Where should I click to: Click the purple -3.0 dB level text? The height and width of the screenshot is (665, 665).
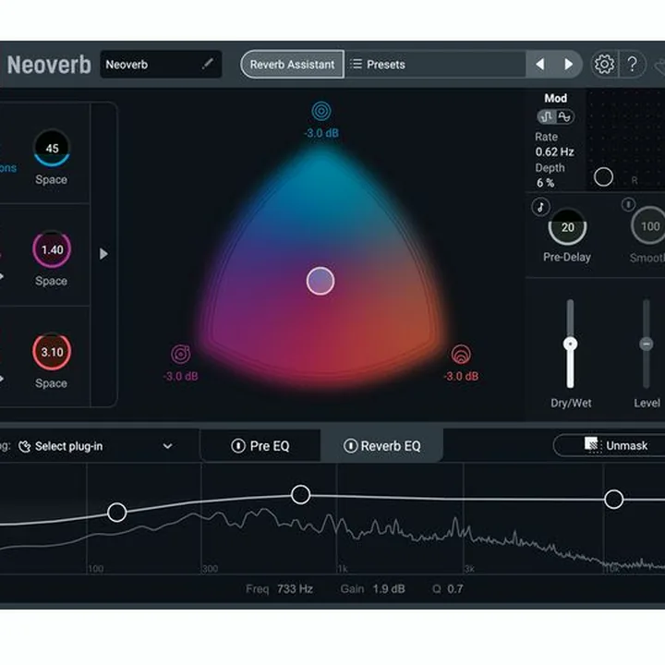click(x=181, y=376)
